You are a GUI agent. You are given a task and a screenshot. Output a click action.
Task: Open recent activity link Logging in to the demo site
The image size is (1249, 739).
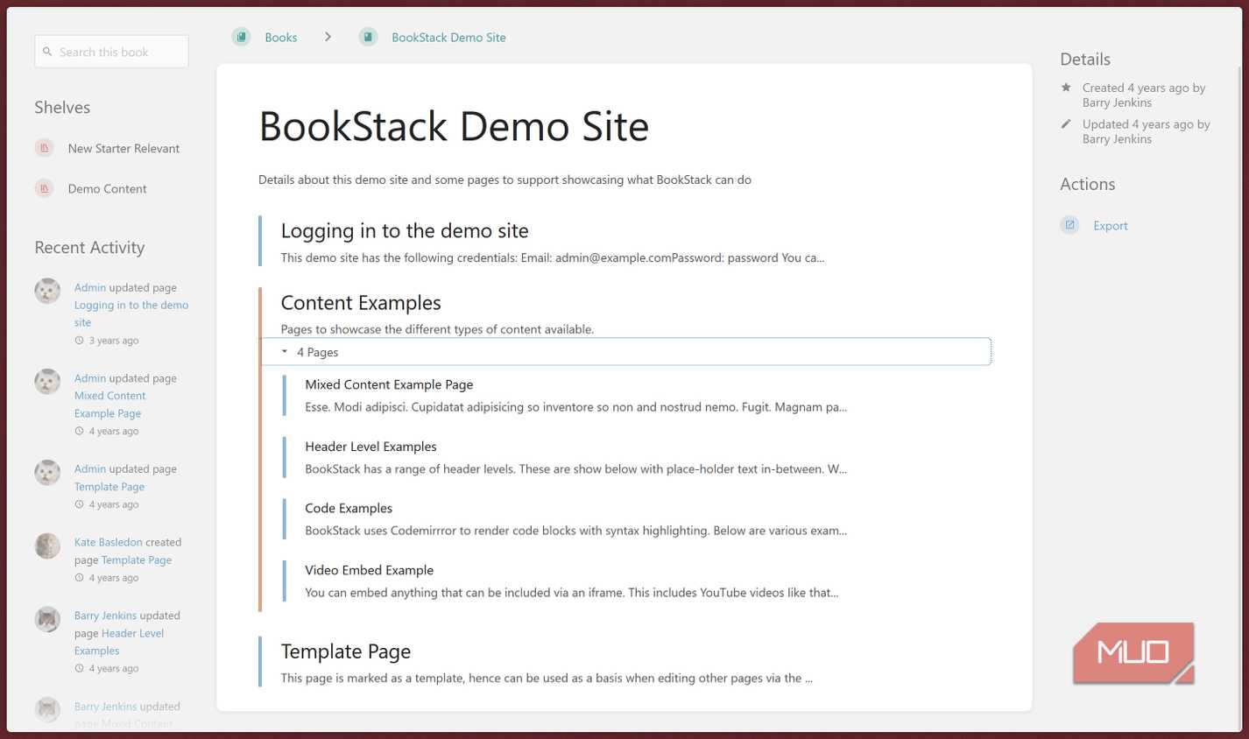pos(131,313)
